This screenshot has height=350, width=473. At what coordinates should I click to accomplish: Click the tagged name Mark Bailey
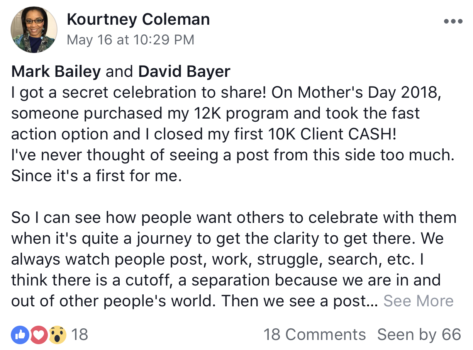pos(56,71)
